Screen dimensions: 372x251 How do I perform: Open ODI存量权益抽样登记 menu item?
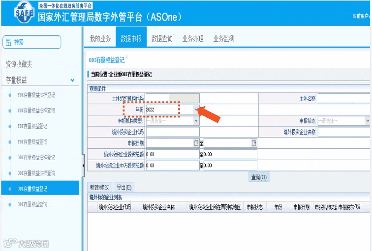36,158
